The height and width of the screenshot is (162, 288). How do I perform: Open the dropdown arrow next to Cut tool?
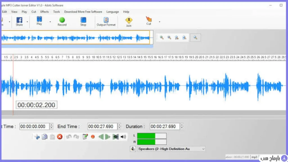(159, 22)
